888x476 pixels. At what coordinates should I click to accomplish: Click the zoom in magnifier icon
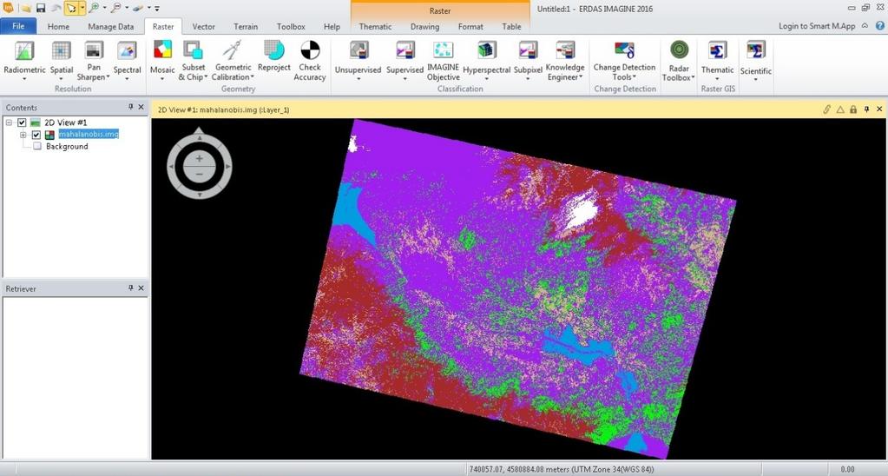tap(94, 8)
